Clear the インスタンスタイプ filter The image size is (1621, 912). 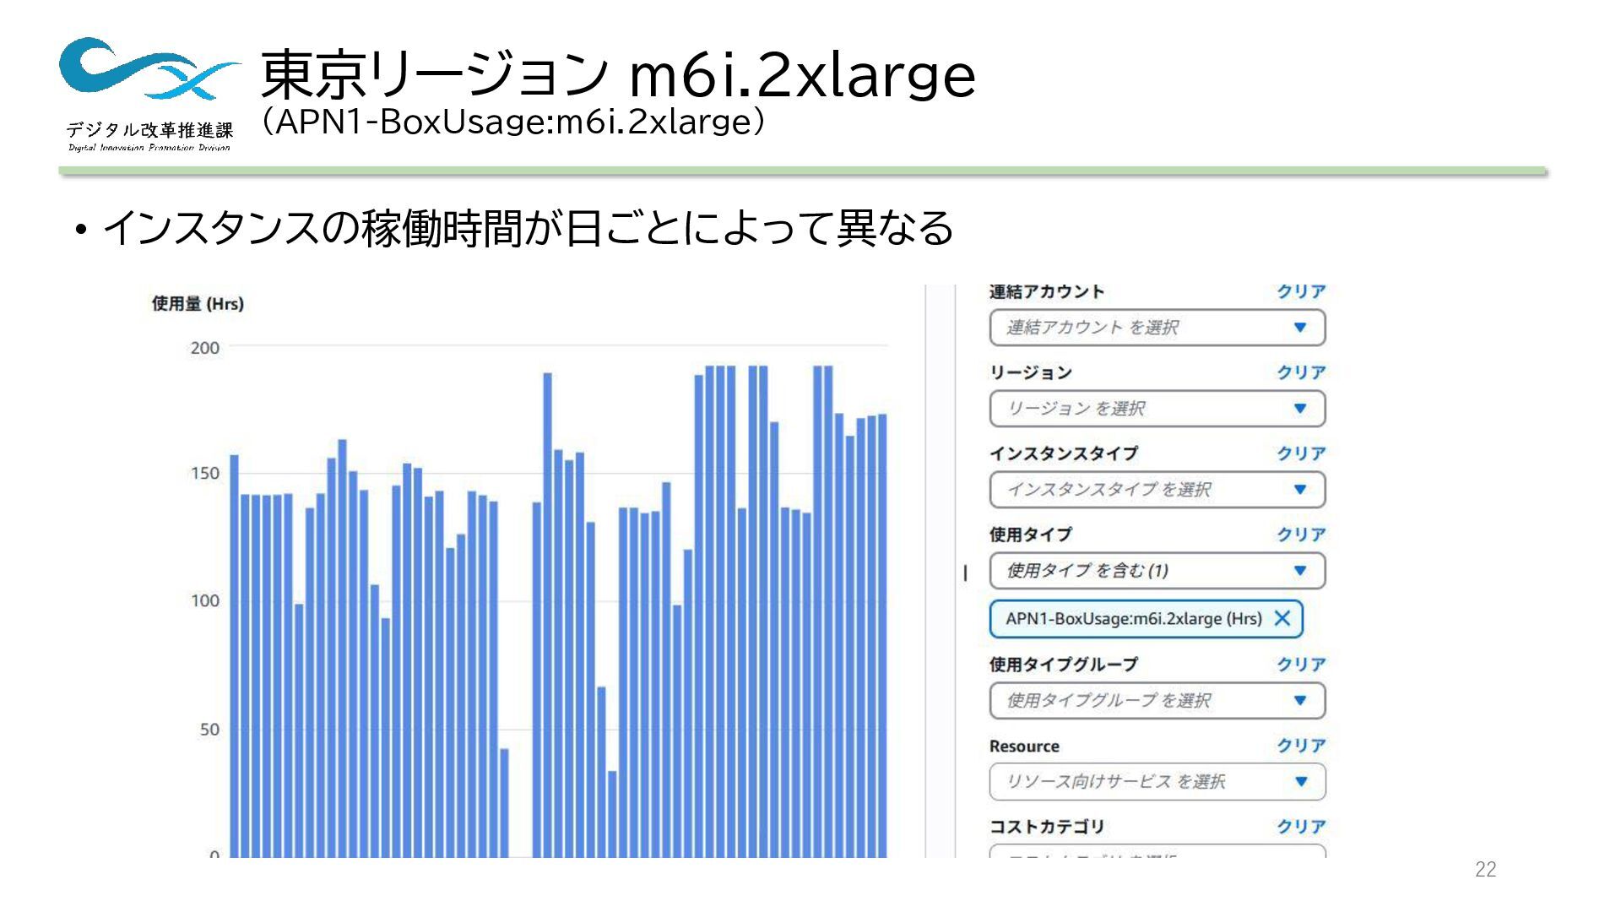1301,453
